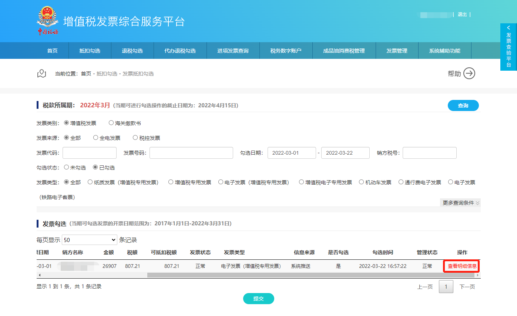517x316 pixels.
Task: Click the left arrow of the table's horizontal scrollbar
Action: (x=39, y=275)
